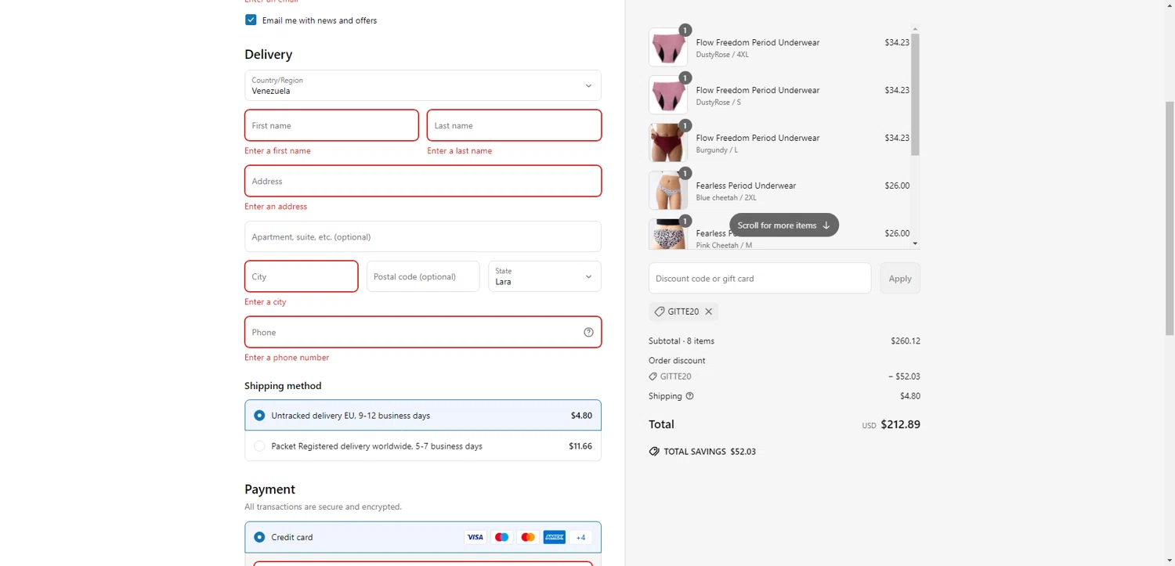Click the 'Enter a city' error text
This screenshot has height=566, width=1175.
click(x=266, y=302)
